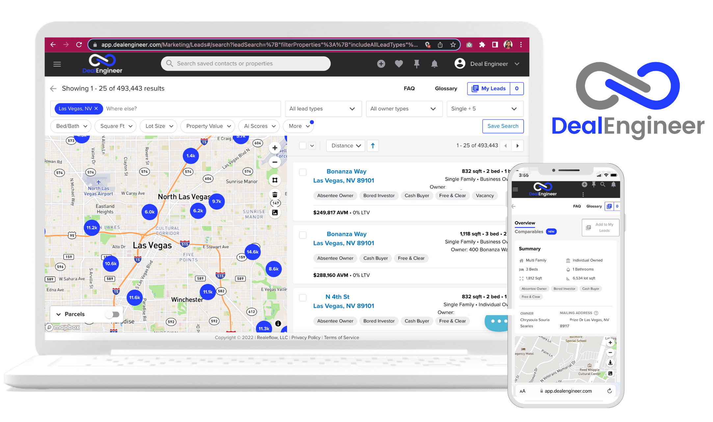Open the Terms of Service link
The image size is (713, 422).
click(x=341, y=337)
